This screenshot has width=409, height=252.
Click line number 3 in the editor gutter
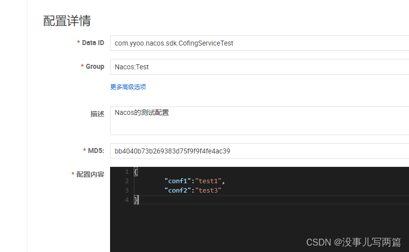pyautogui.click(x=127, y=190)
